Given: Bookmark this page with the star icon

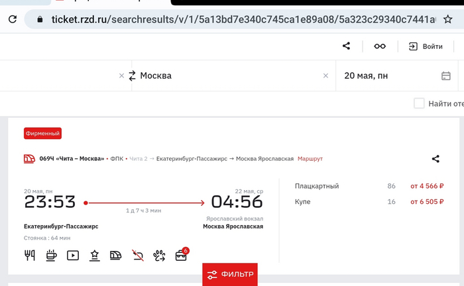Looking at the screenshot, I should coord(447,19).
